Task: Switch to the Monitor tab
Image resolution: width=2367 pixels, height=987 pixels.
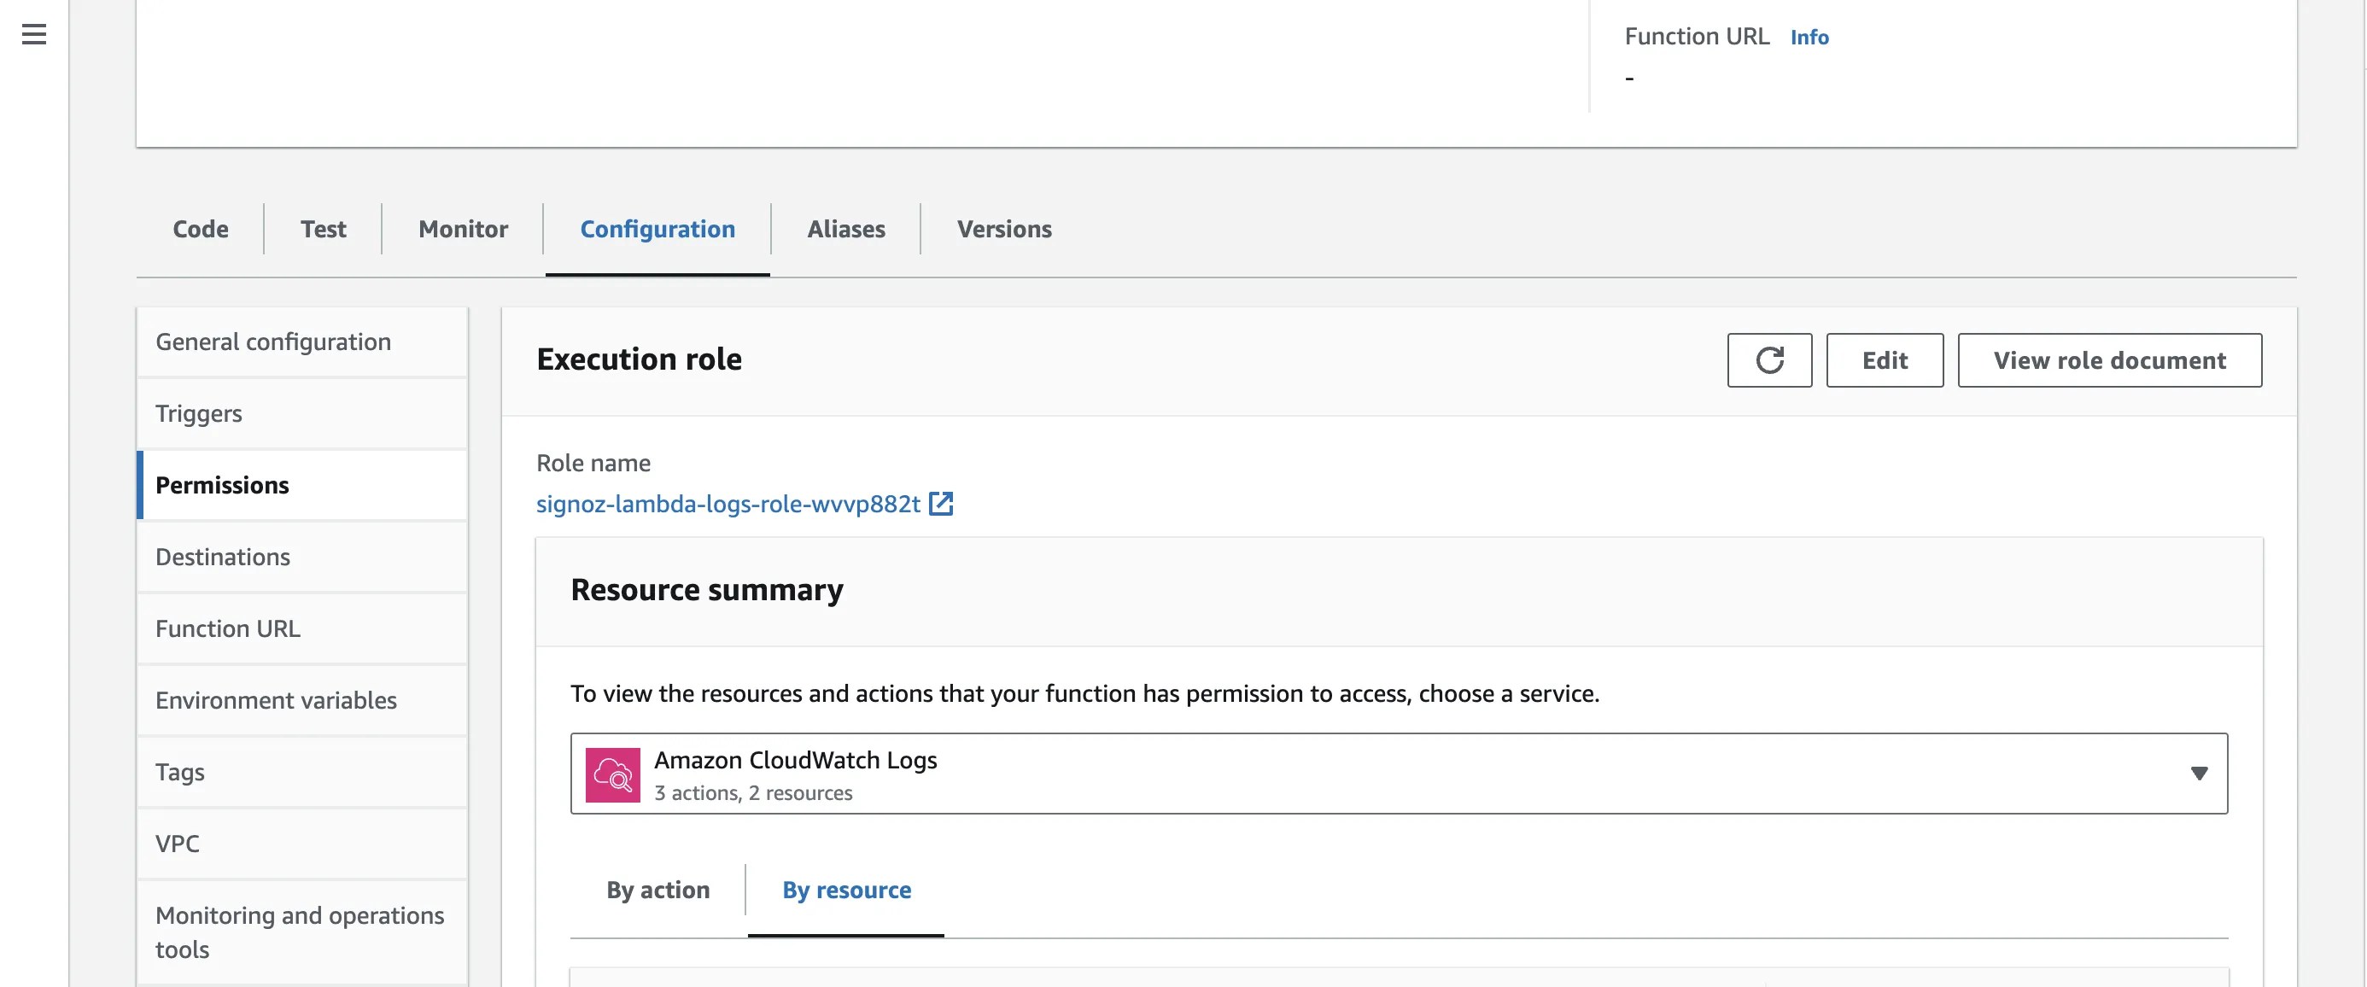Action: pos(461,229)
